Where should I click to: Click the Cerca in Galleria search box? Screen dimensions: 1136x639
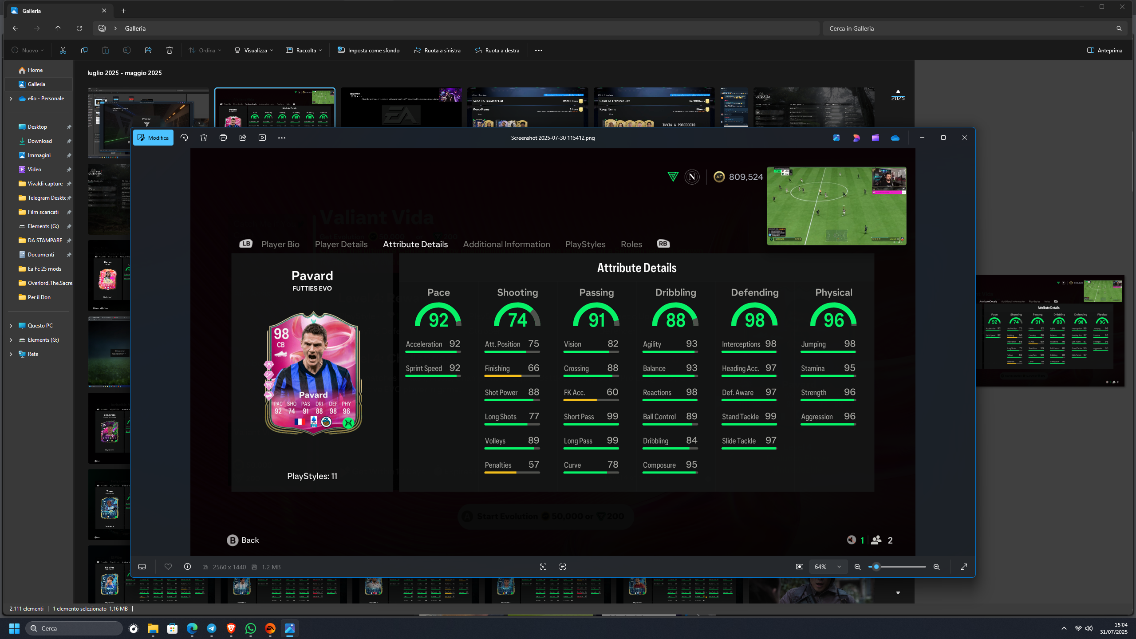[975, 28]
